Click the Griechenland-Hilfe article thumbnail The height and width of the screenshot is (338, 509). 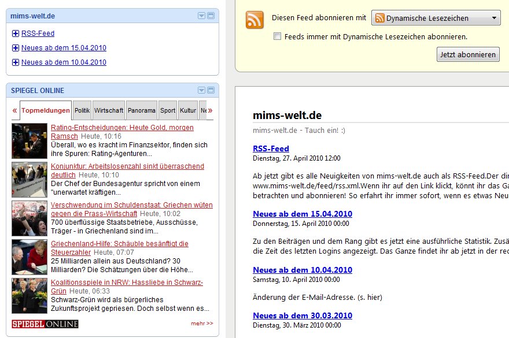[x=29, y=257]
